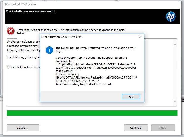The width and height of the screenshot is (184, 137).
Task: Click 'Creating installation error' log line
Action: point(24,50)
